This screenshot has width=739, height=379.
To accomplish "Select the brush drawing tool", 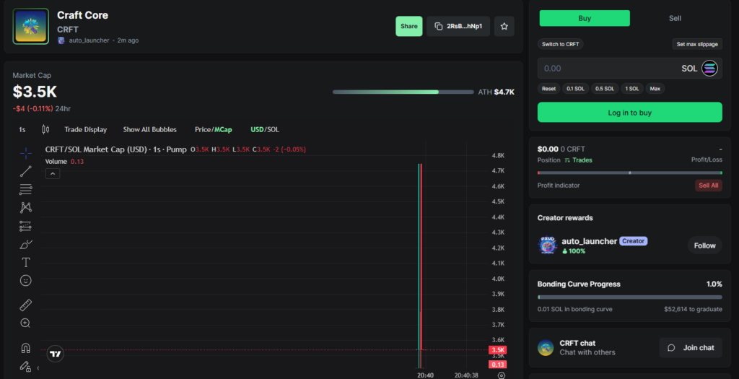I will (25, 244).
